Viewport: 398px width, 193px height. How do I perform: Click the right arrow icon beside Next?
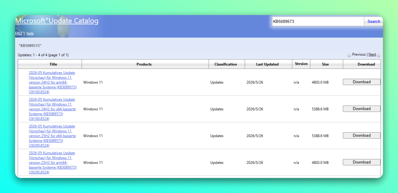click(x=379, y=56)
